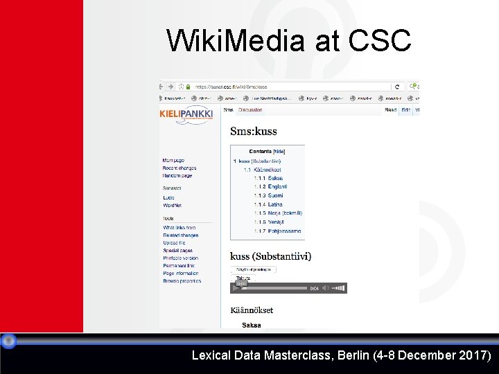Click the site info icon beside padlock

(x=181, y=87)
